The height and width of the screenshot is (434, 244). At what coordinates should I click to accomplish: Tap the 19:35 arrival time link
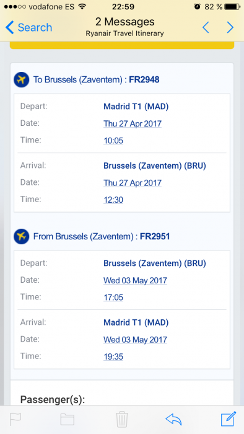[x=113, y=356]
